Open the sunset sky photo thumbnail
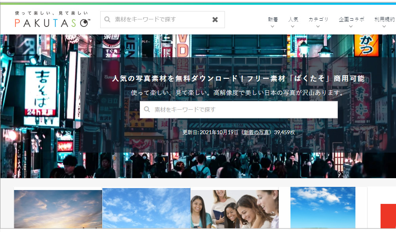The image size is (396, 232). click(58, 209)
